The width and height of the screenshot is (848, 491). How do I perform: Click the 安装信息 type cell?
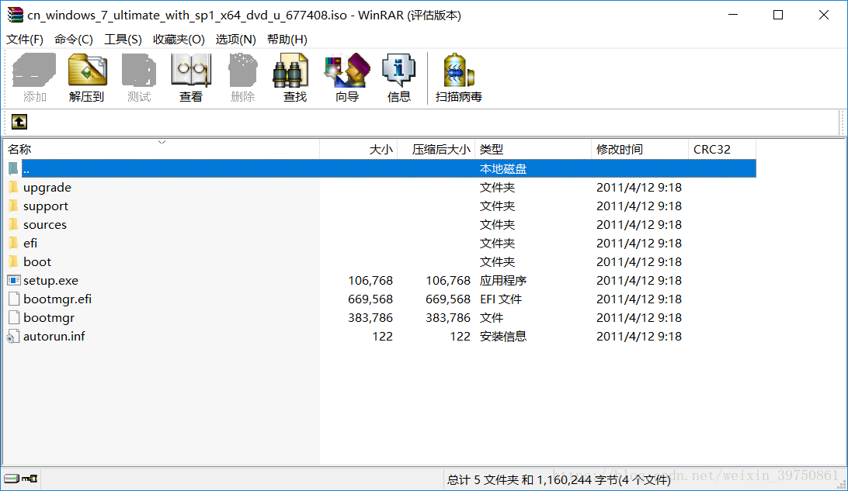tap(503, 337)
